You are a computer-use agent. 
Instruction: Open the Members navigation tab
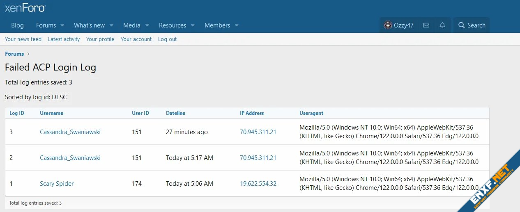[217, 25]
